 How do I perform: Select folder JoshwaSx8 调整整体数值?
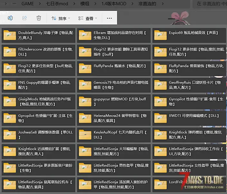coord(39,135)
